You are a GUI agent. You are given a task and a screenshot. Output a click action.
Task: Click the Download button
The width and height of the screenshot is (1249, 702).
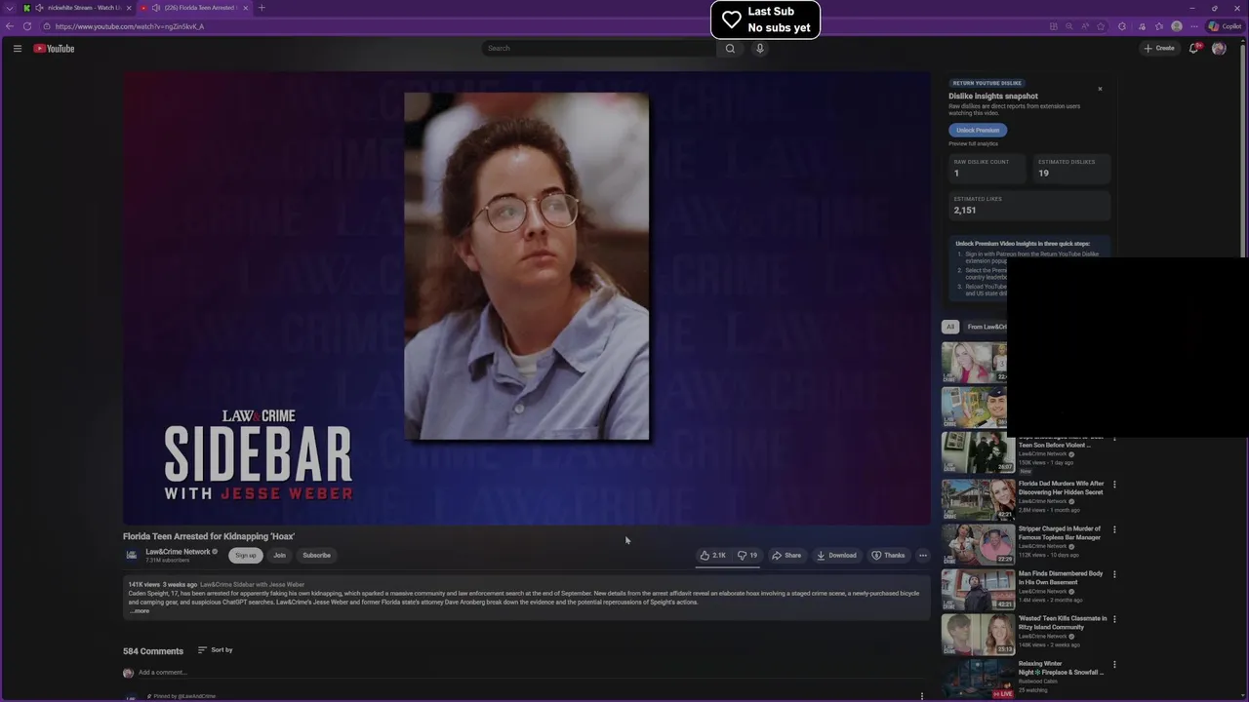click(836, 555)
